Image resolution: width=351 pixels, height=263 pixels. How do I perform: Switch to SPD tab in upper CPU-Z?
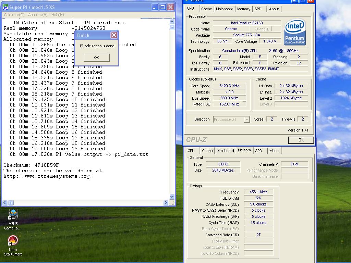(x=258, y=9)
